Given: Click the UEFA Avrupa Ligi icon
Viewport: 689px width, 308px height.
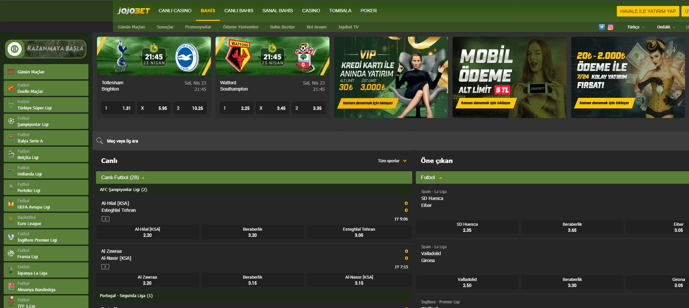Looking at the screenshot, I should click(11, 204).
